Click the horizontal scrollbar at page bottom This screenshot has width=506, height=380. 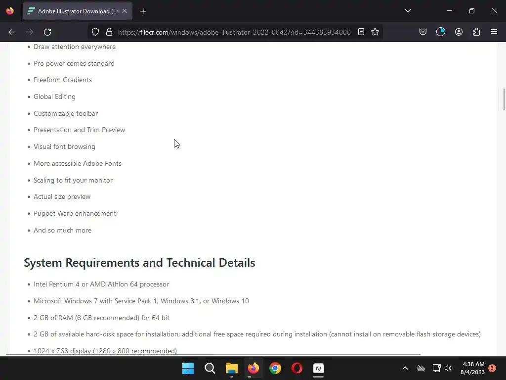point(213,354)
